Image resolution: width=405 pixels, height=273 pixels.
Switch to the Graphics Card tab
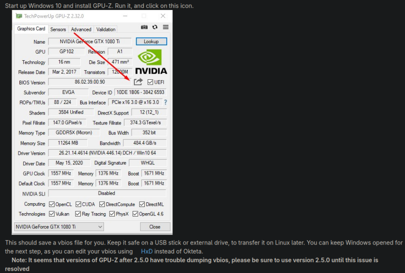(x=31, y=28)
